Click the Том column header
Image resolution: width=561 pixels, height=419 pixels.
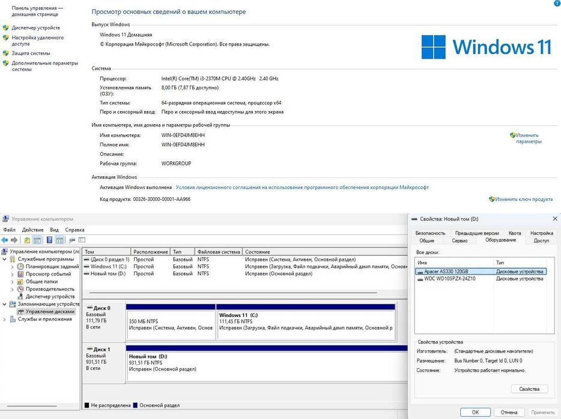pyautogui.click(x=107, y=252)
